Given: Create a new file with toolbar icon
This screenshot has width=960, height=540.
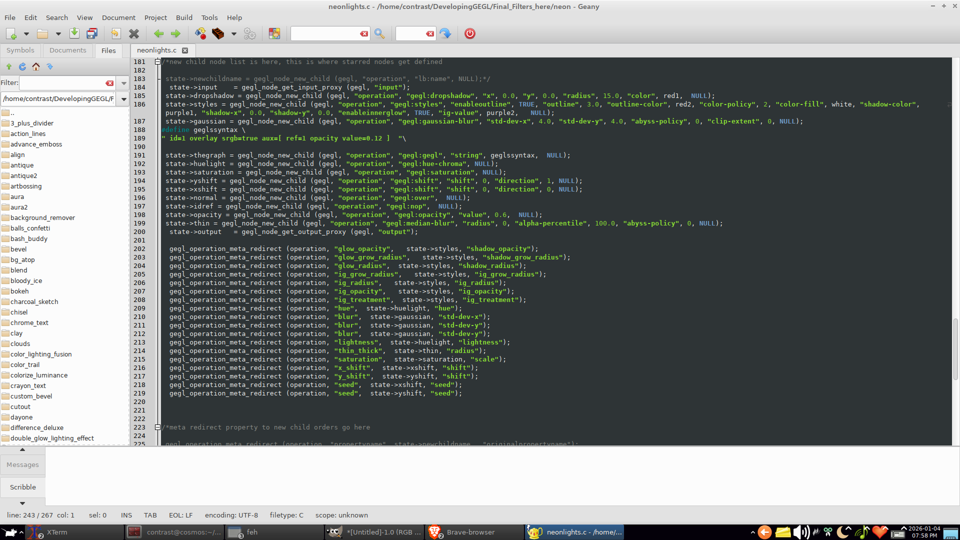Looking at the screenshot, I should pyautogui.click(x=11, y=33).
